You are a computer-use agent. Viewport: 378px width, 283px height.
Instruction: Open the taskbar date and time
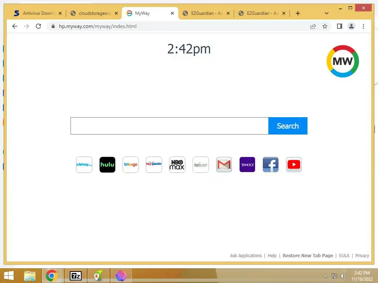coord(362,276)
